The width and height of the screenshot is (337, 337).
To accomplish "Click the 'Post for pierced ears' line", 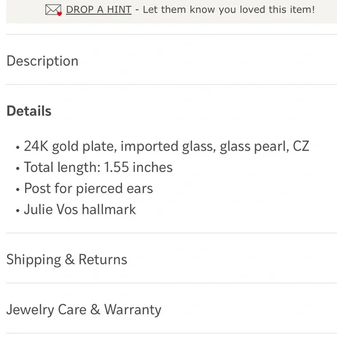I will [88, 188].
